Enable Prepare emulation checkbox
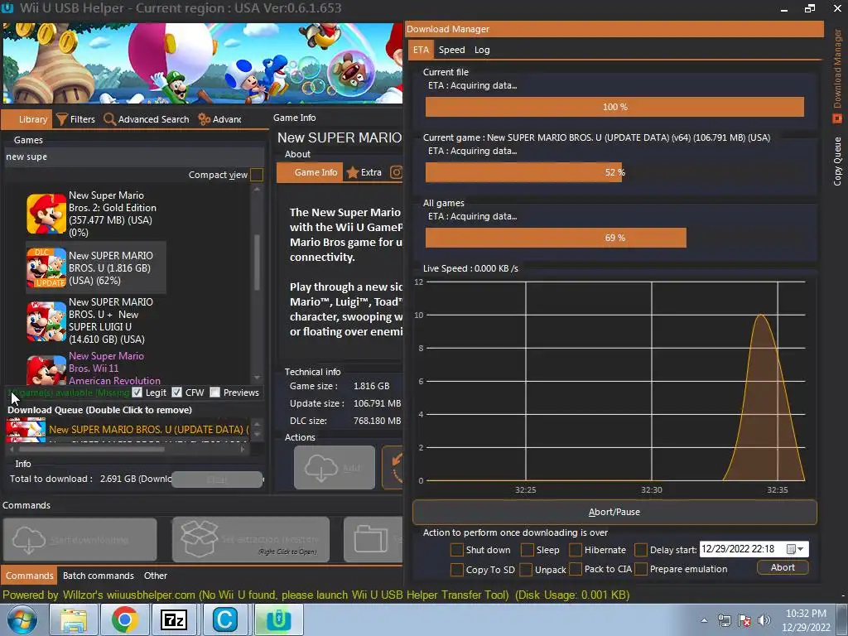The image size is (848, 636). click(x=641, y=570)
